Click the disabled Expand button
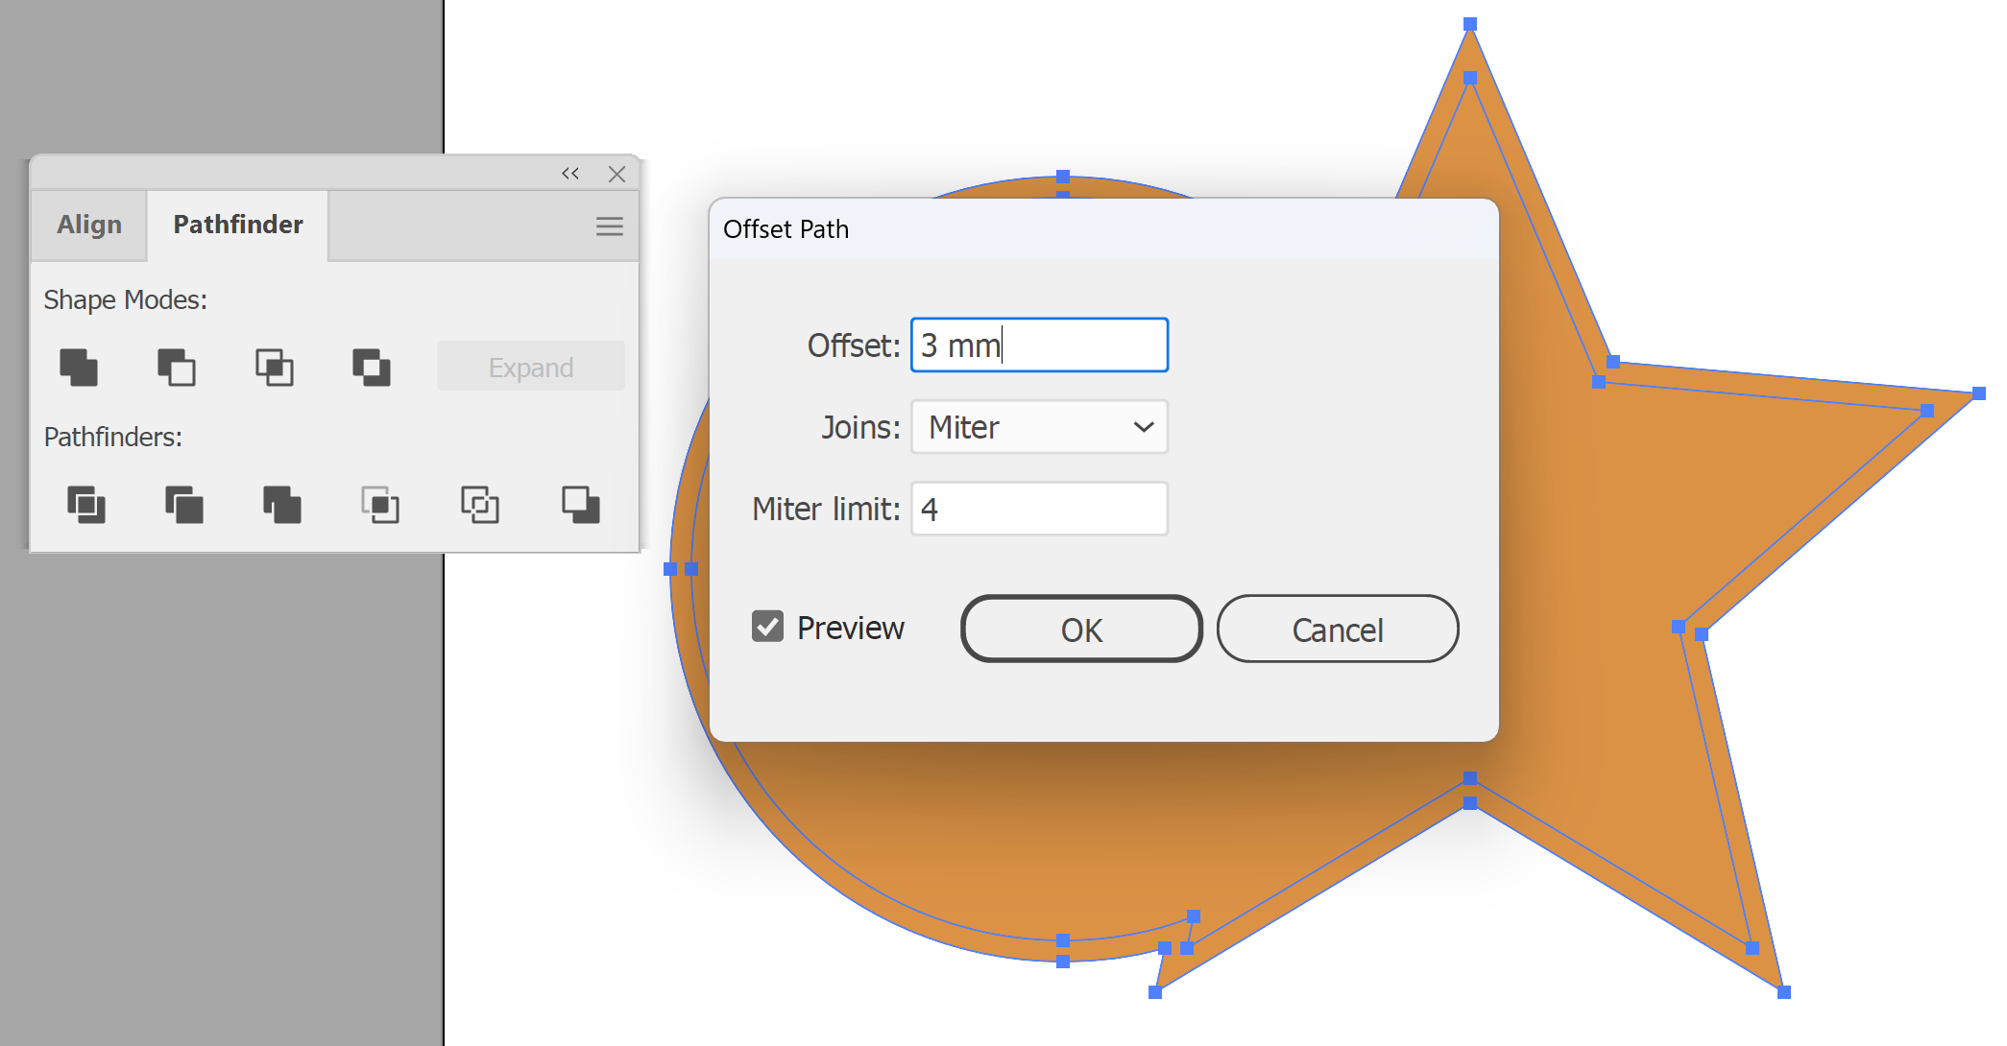 (531, 367)
